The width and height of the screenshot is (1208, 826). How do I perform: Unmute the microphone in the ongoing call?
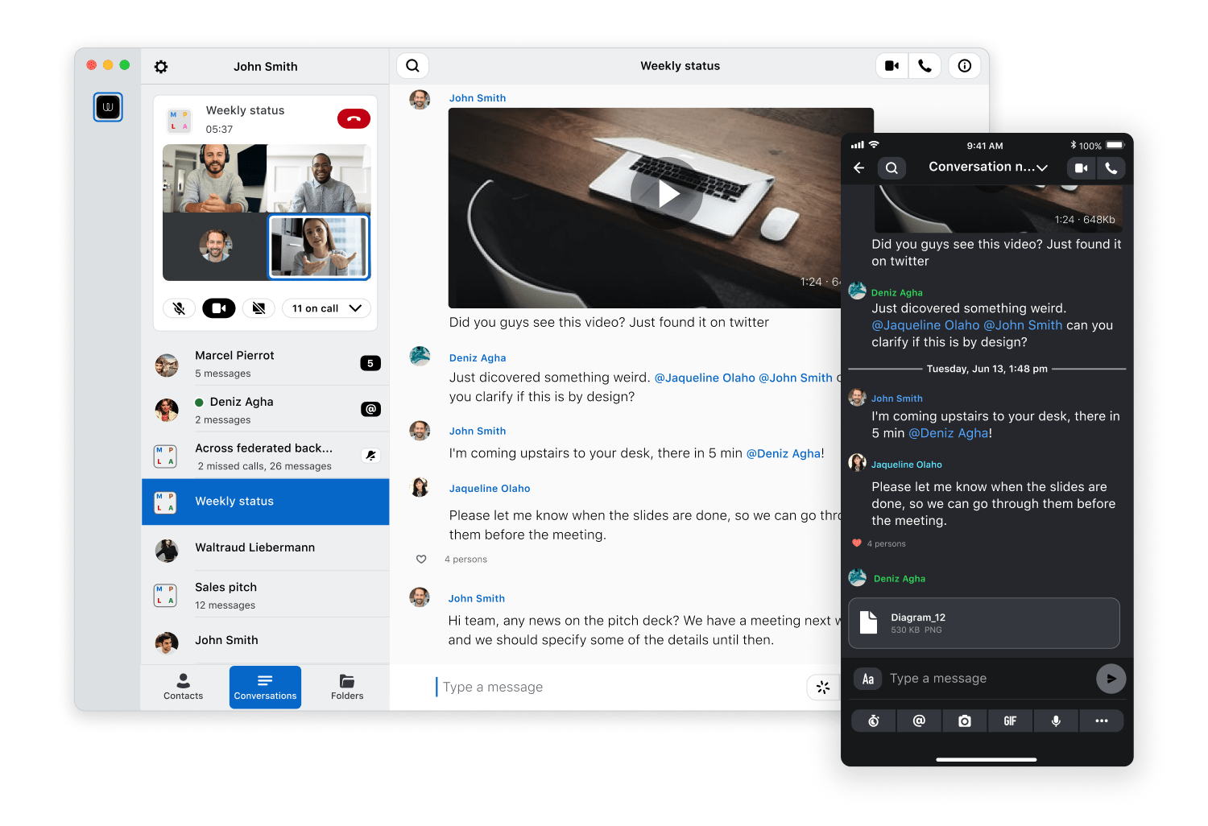179,308
